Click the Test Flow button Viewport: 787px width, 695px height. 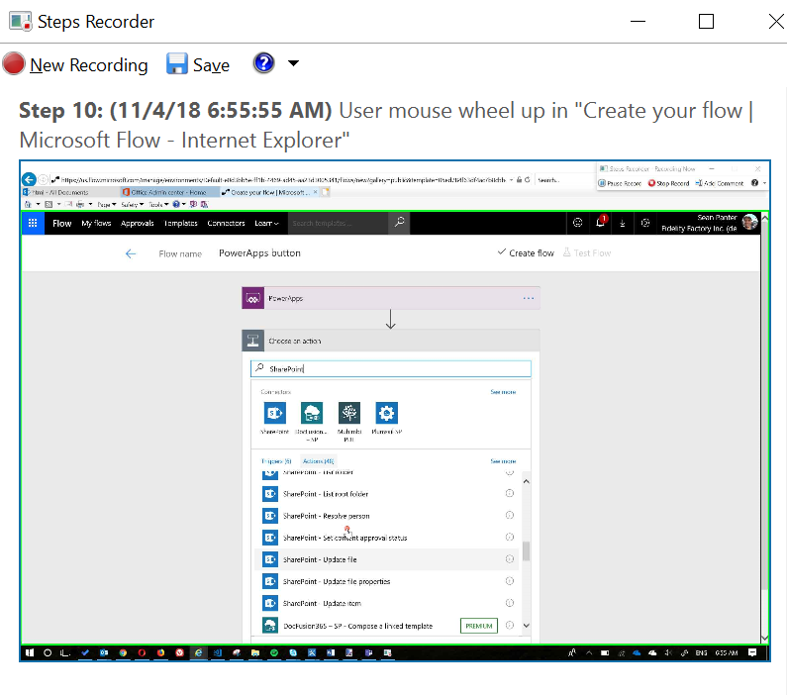(x=587, y=252)
